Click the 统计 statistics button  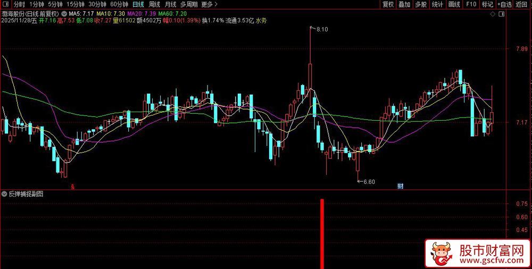(x=437, y=4)
